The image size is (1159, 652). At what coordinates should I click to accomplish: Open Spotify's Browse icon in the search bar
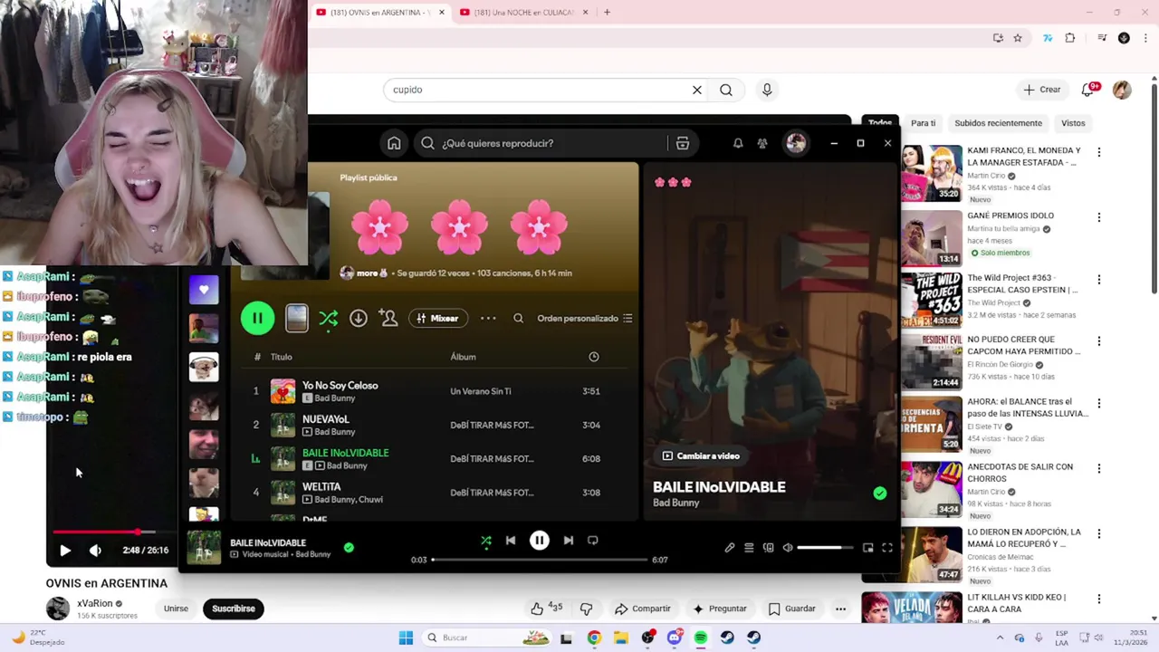click(x=683, y=143)
